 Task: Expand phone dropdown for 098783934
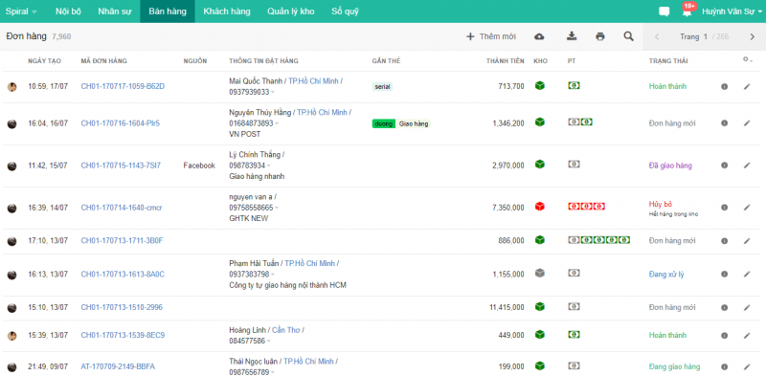[x=269, y=166]
